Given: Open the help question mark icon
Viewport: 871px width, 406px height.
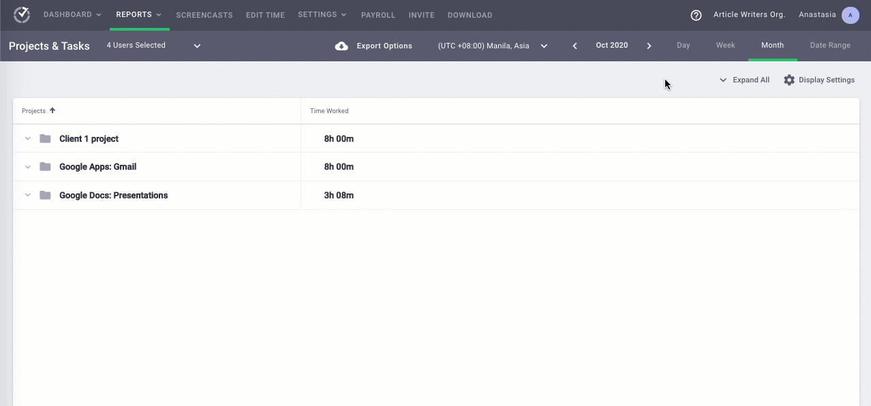Looking at the screenshot, I should click(x=696, y=15).
